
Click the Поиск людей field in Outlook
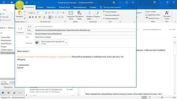[153, 12]
